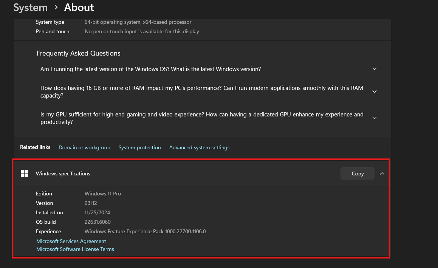Click the OS build value 22631.6060
The height and width of the screenshot is (268, 438).
(98, 222)
